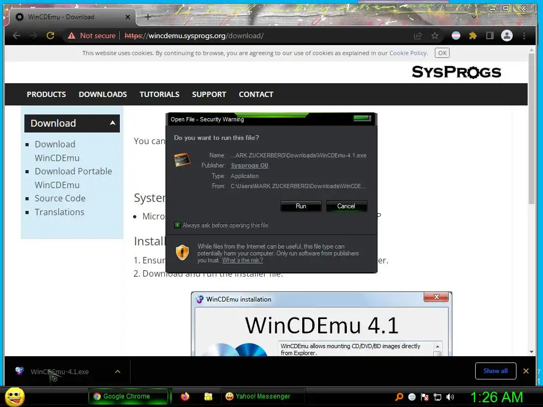Close the WinCDEmu - Download tab
This screenshot has height=407, width=543.
coord(128,17)
